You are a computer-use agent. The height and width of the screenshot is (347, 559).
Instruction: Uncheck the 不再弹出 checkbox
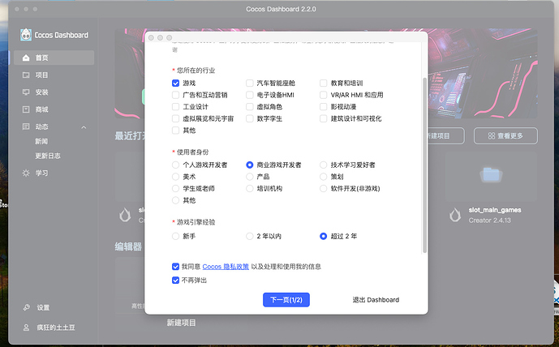pyautogui.click(x=175, y=281)
